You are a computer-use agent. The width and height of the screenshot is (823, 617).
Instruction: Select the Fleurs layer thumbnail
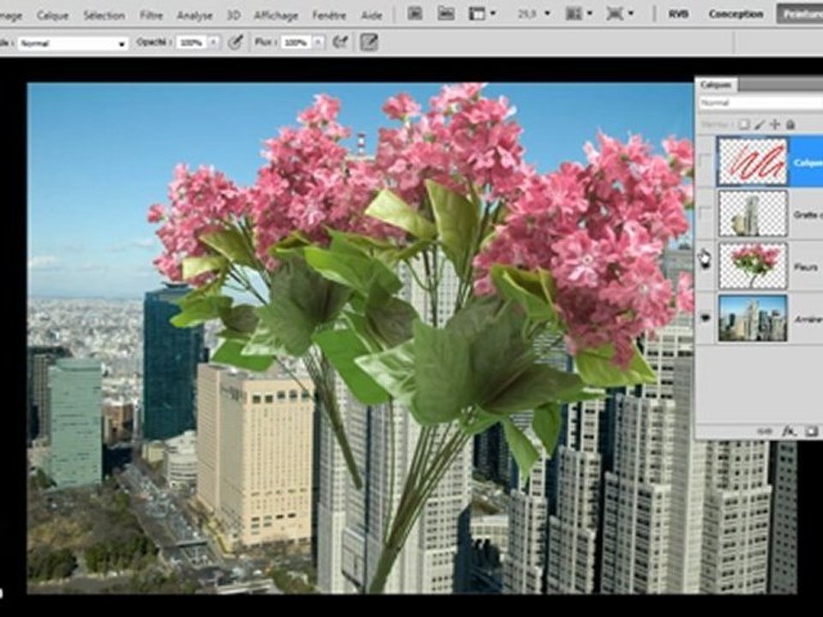click(753, 266)
